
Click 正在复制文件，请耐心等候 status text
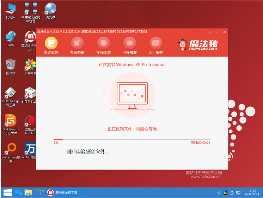[x=135, y=129]
